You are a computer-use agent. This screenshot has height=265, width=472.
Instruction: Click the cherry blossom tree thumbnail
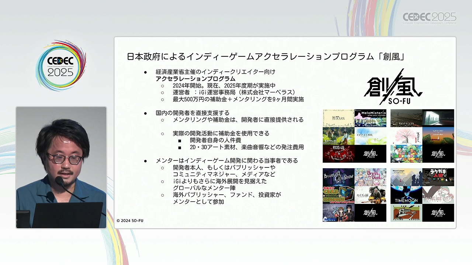pyautogui.click(x=406, y=136)
